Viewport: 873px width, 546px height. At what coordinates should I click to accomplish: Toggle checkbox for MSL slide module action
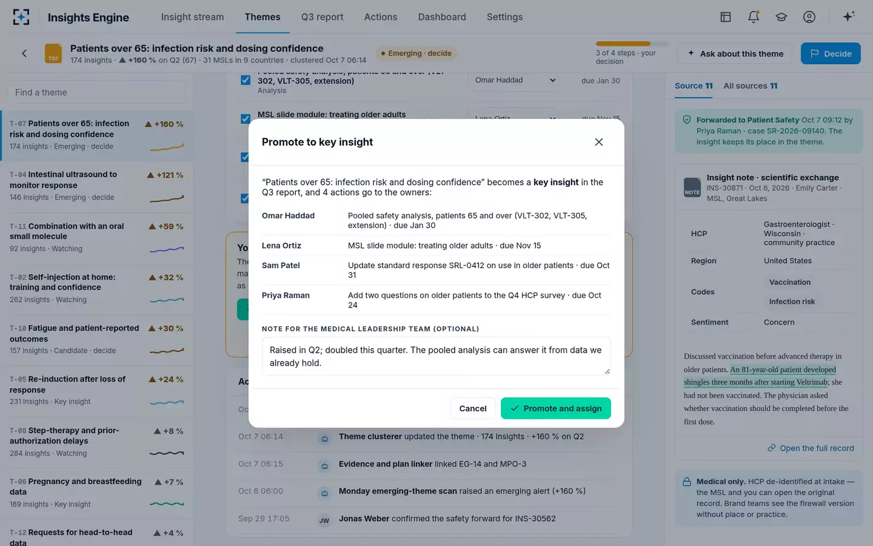pos(246,119)
